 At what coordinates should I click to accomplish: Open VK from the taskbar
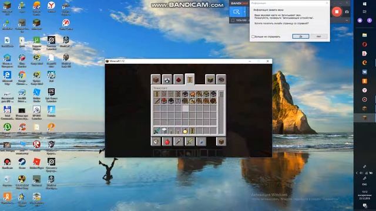coord(365,72)
